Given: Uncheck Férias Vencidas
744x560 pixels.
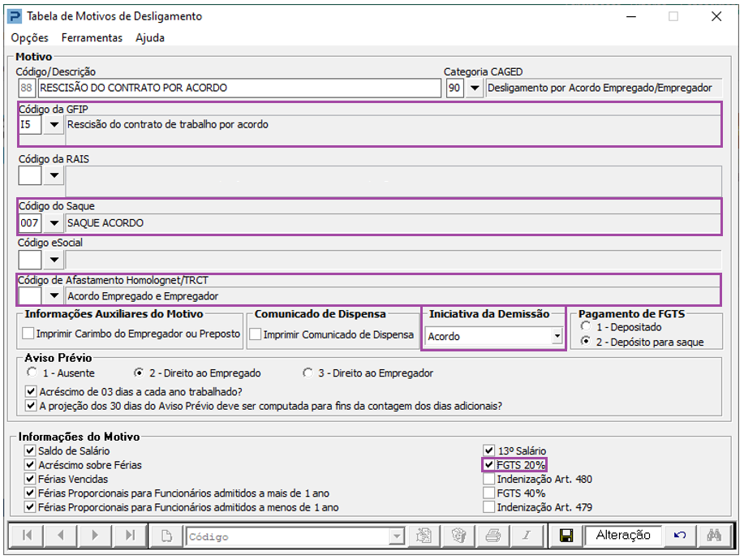Looking at the screenshot, I should click(30, 479).
